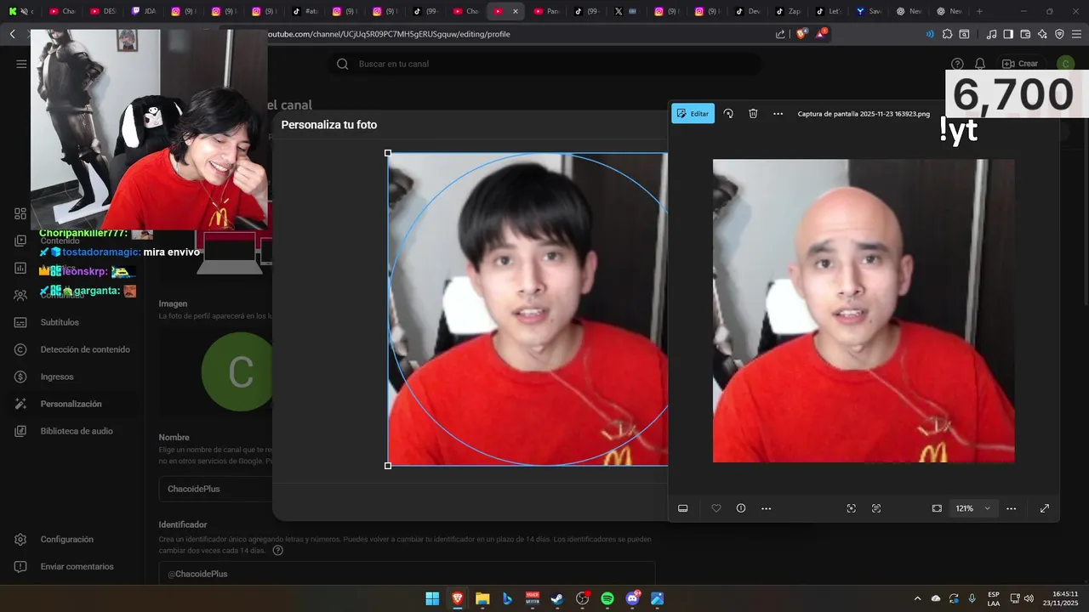Click the share icon in address bar
Screen dimensions: 1089x612
point(780,34)
